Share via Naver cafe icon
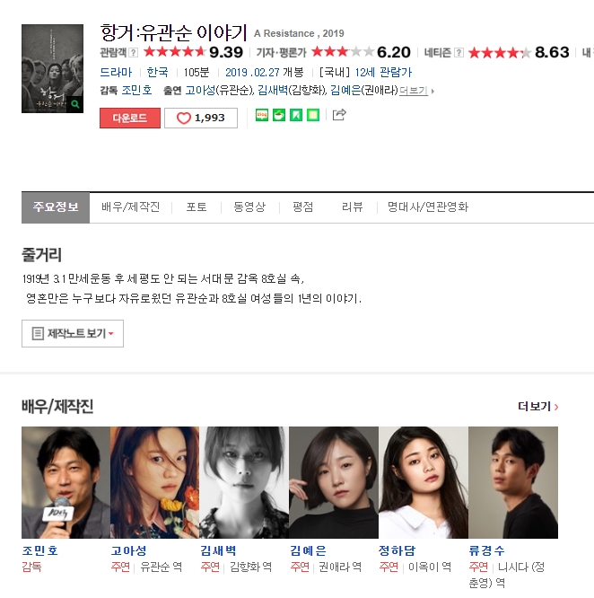Image resolution: width=594 pixels, height=598 pixels. point(279,115)
